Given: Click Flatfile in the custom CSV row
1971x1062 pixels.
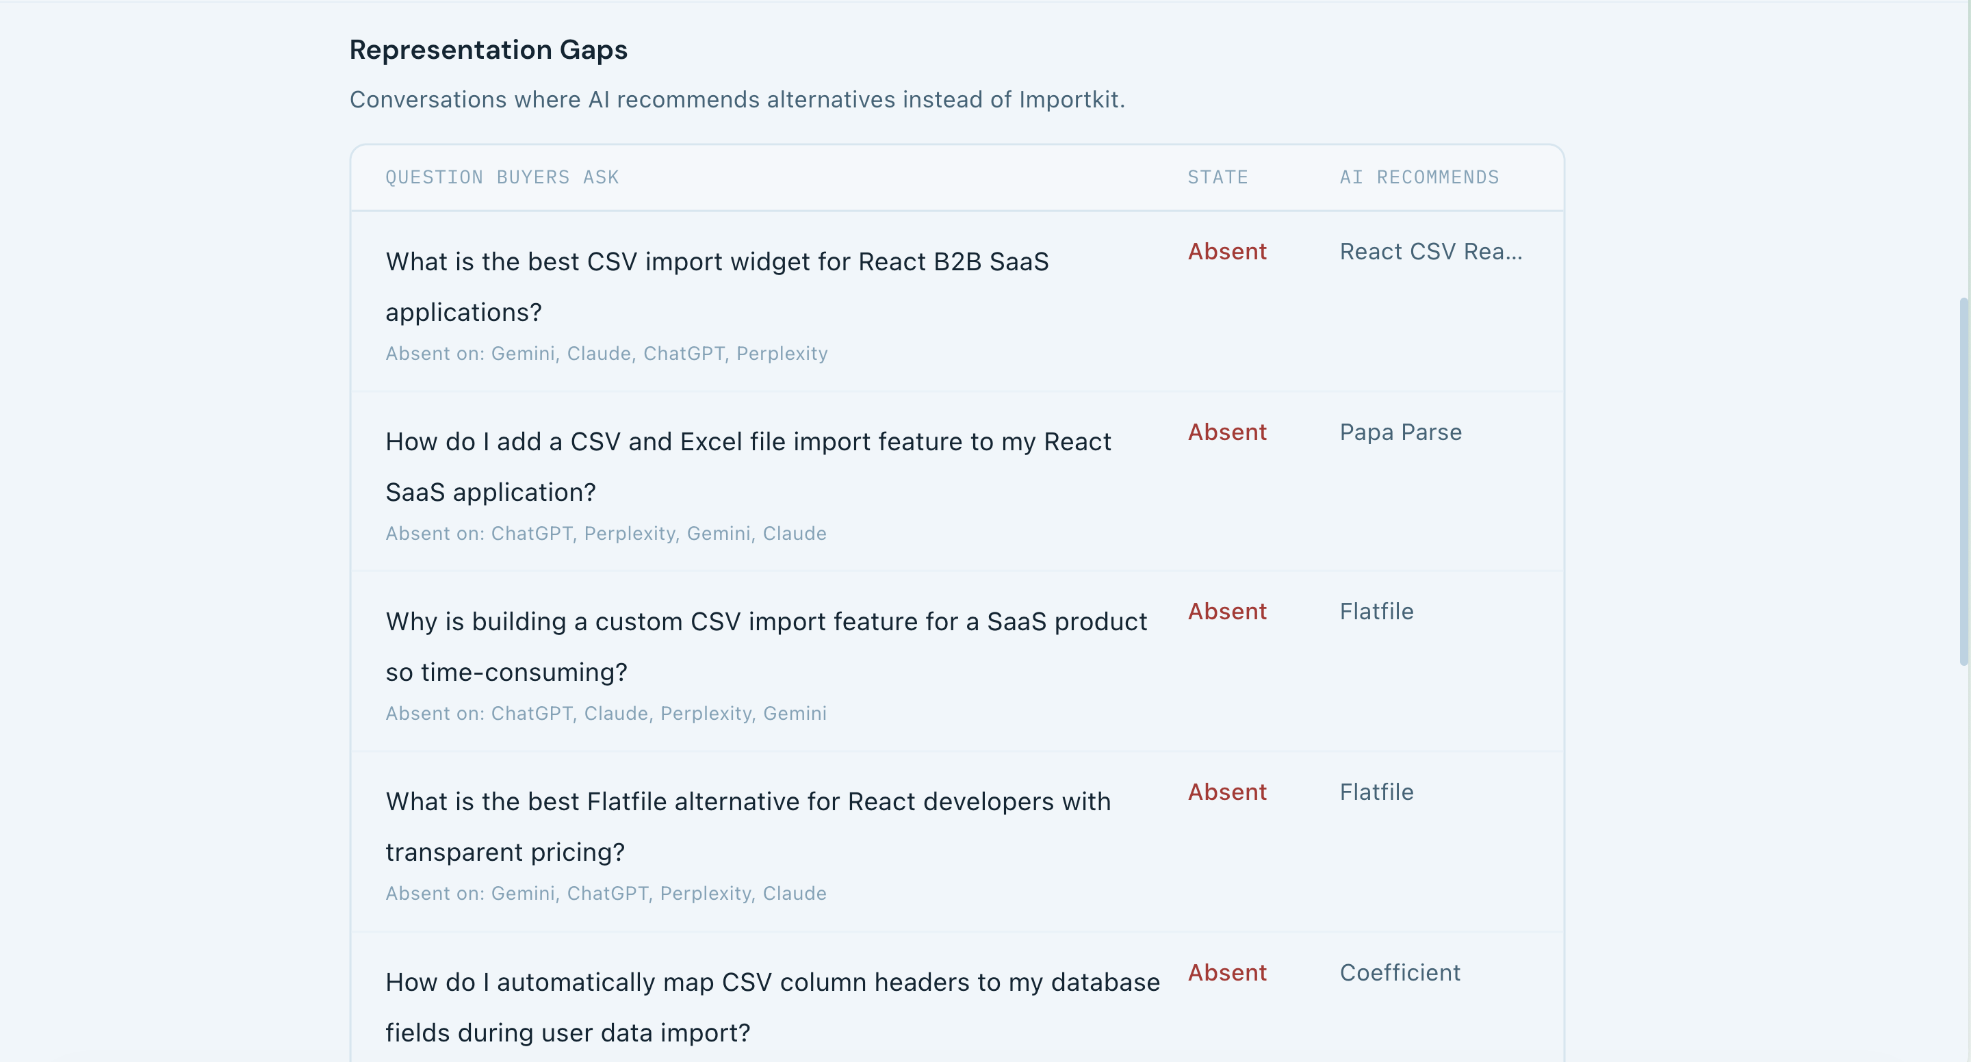Looking at the screenshot, I should 1376,611.
